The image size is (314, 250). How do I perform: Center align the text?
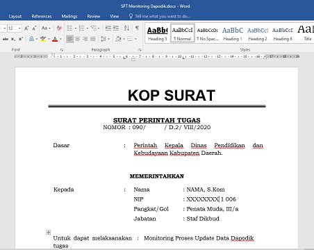click(78, 39)
